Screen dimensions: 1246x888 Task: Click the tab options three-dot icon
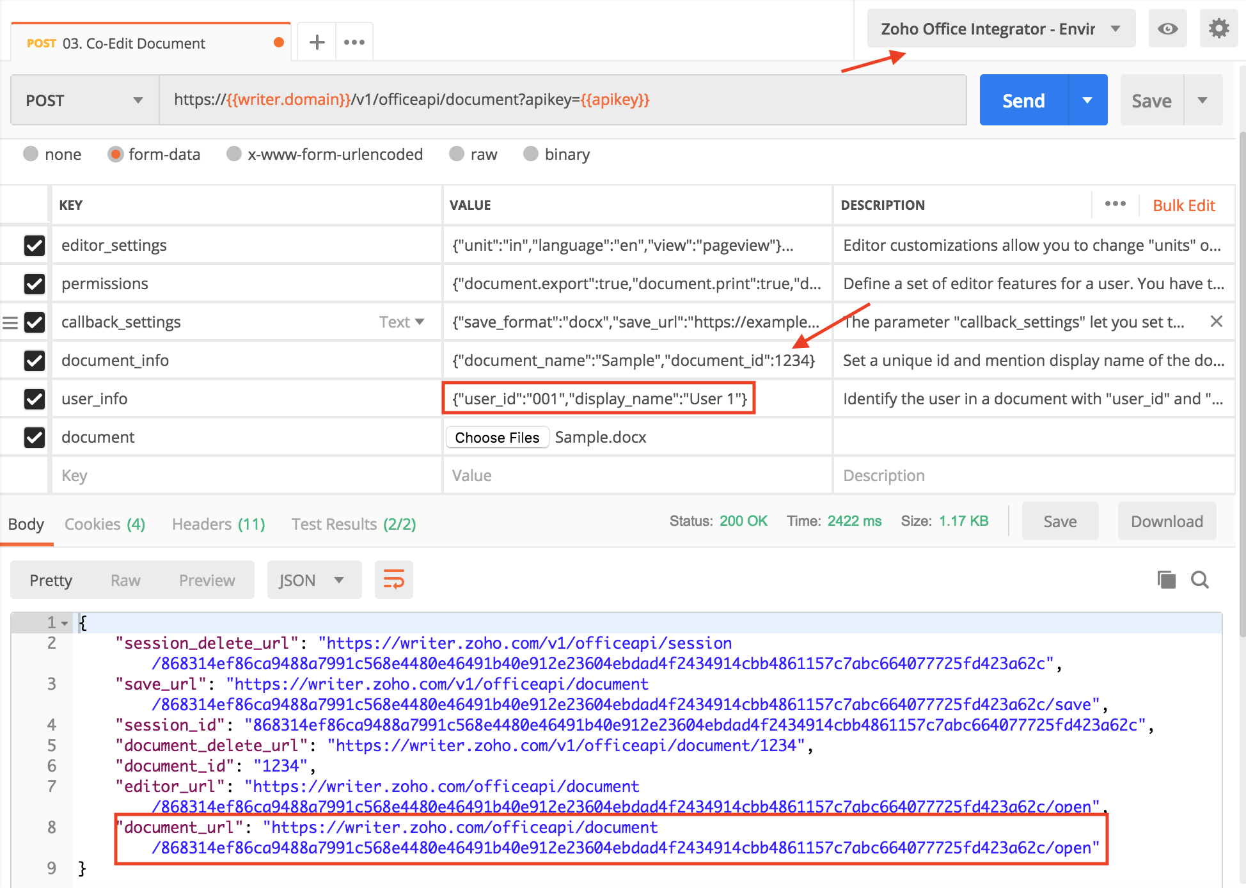coord(354,43)
